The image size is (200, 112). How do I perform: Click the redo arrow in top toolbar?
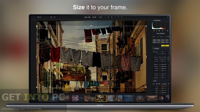pos(122,17)
